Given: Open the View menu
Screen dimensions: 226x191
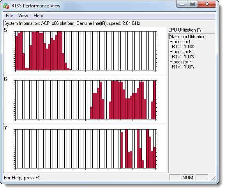Looking at the screenshot, I should point(23,16).
